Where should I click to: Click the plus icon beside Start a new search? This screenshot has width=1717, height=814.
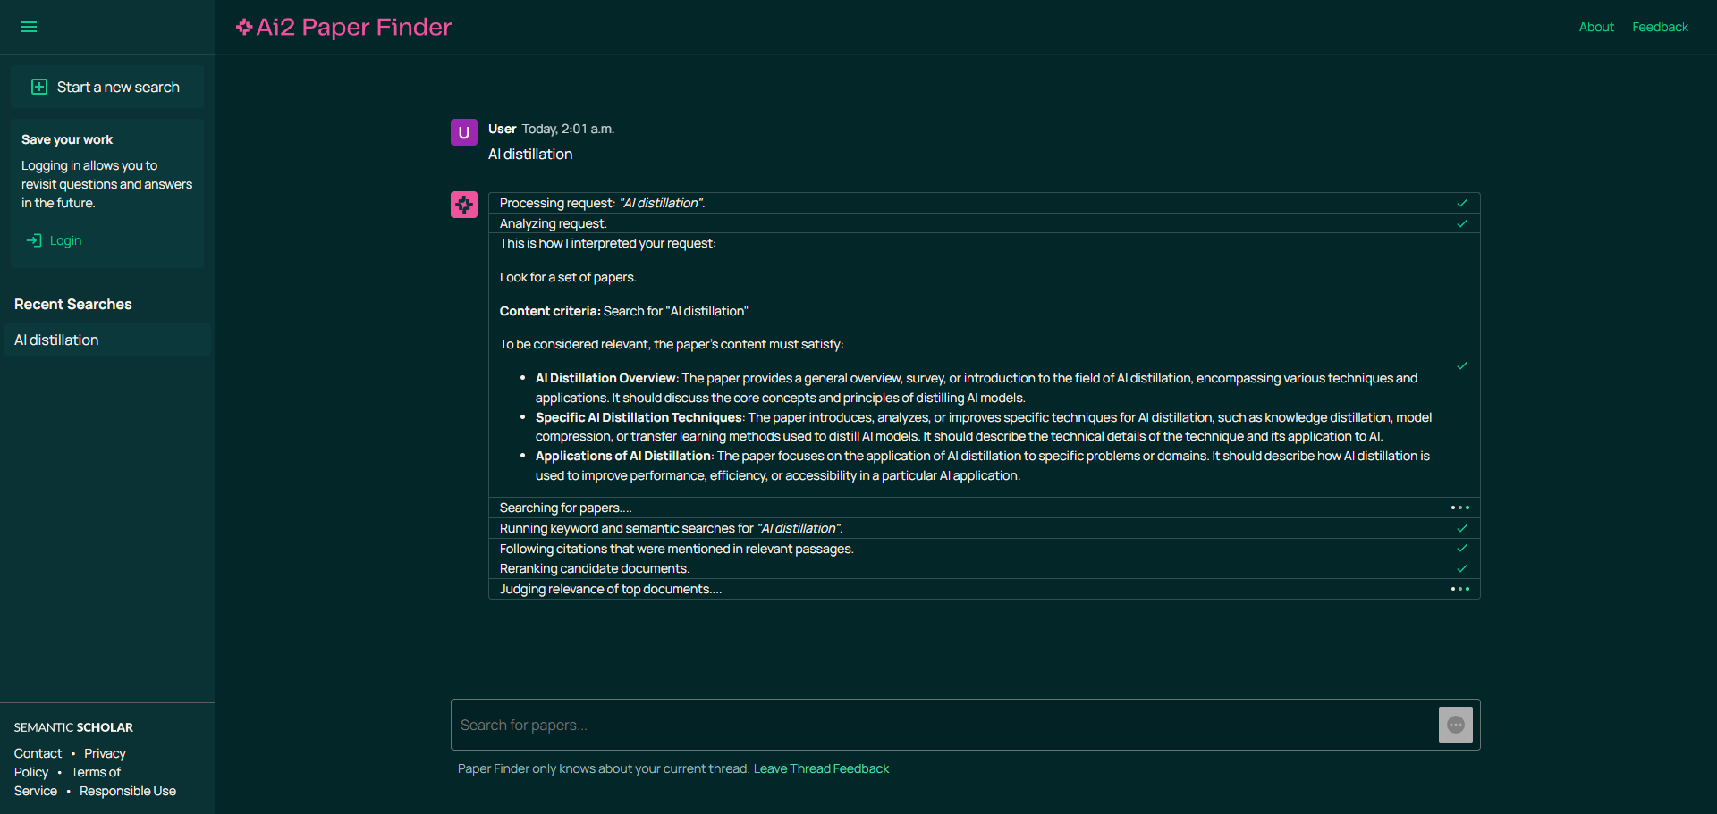click(x=39, y=87)
